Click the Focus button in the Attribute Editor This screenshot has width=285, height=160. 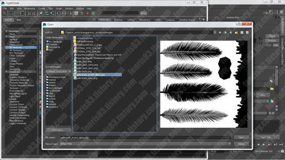click(x=272, y=36)
